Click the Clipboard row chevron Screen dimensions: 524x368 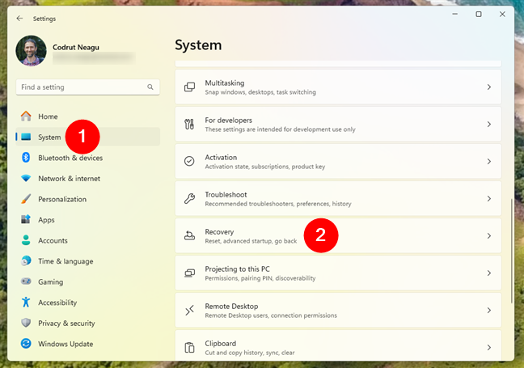tap(489, 347)
